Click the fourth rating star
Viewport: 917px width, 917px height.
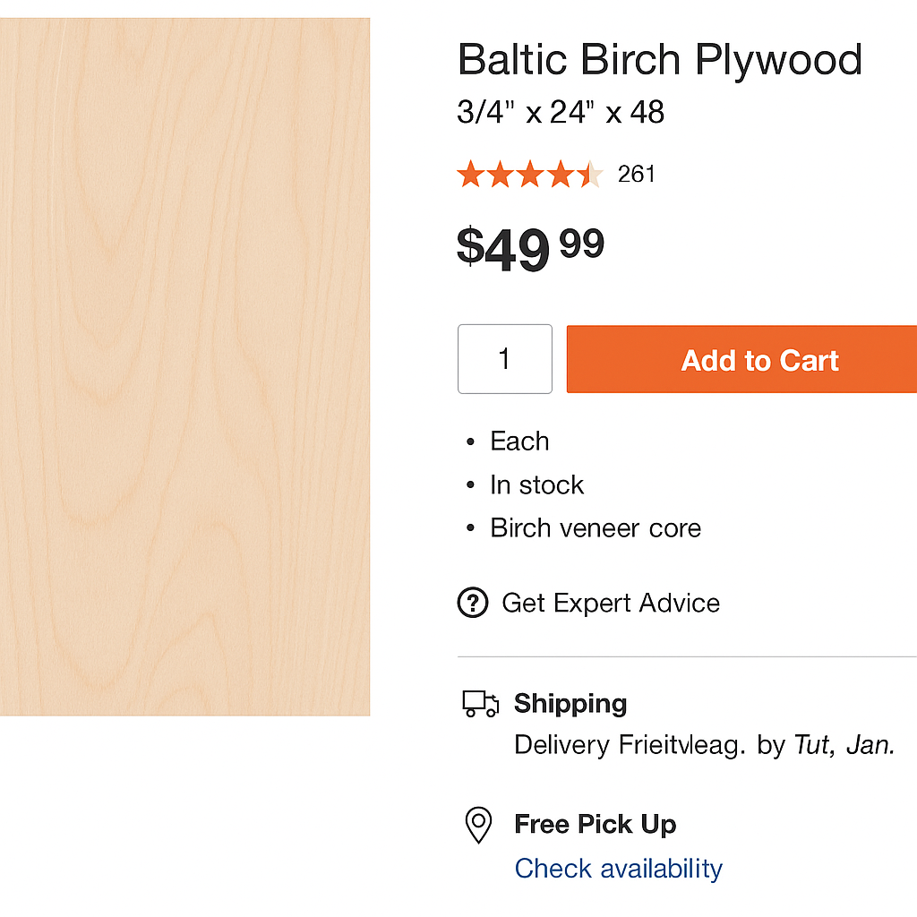[x=561, y=174]
